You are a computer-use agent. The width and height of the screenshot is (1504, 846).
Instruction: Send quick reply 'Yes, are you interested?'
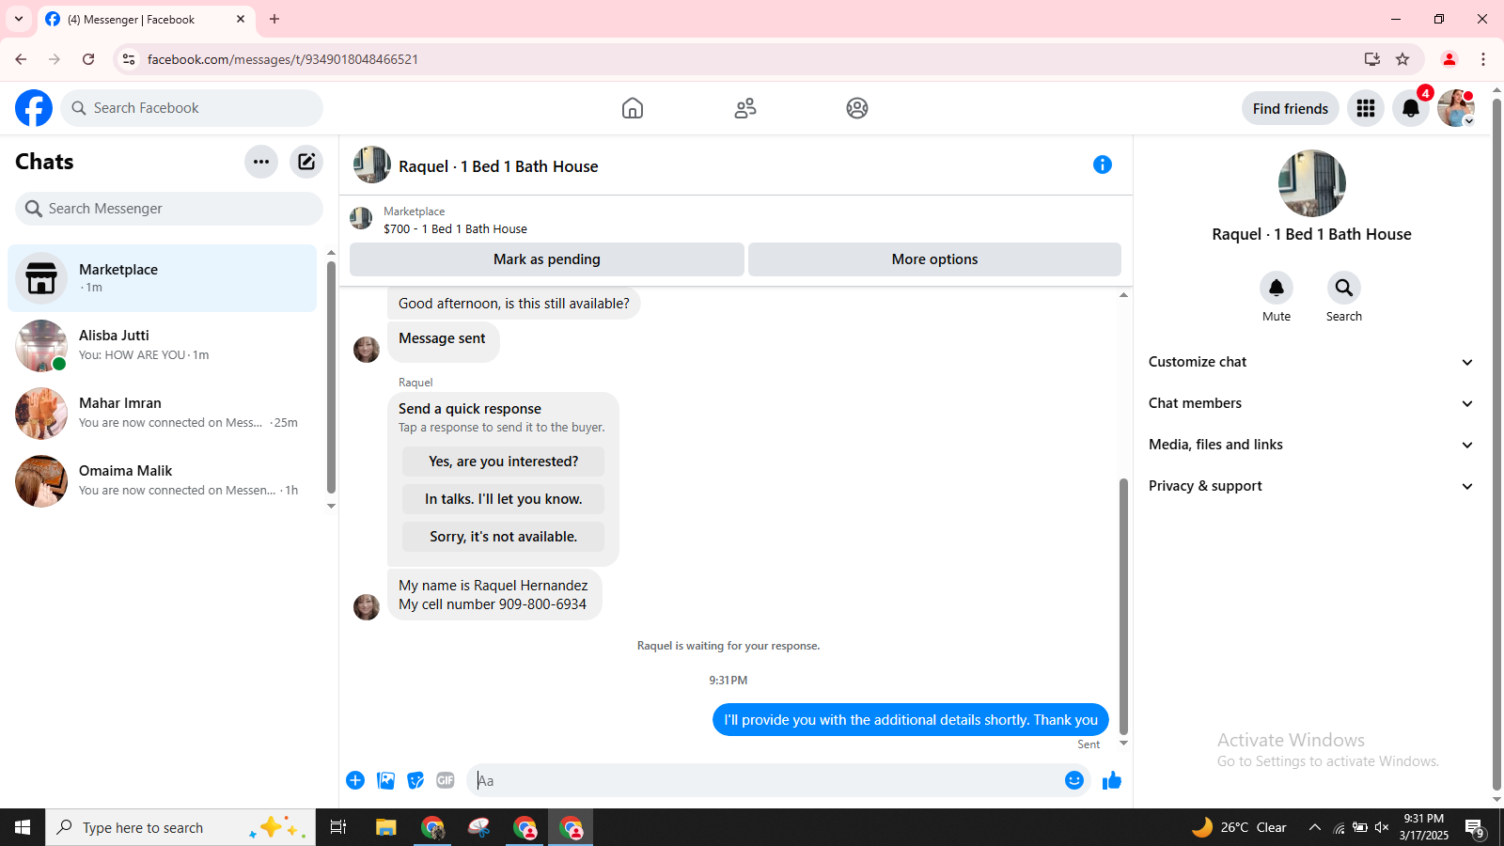[x=504, y=462]
